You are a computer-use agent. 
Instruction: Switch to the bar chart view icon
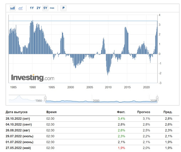coord(13,8)
